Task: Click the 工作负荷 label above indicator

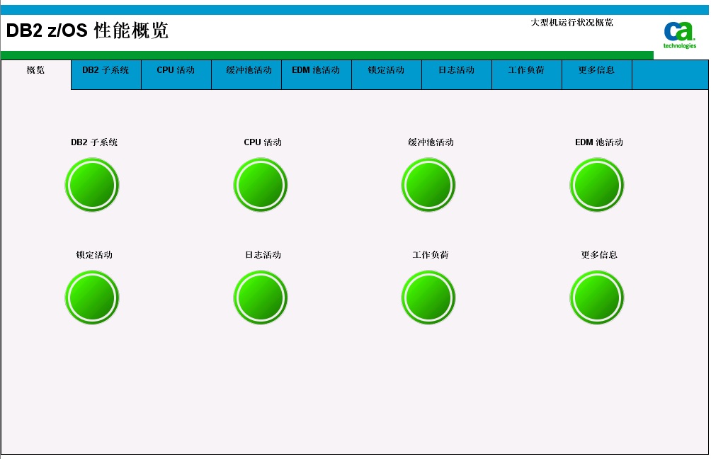Action: (x=431, y=254)
